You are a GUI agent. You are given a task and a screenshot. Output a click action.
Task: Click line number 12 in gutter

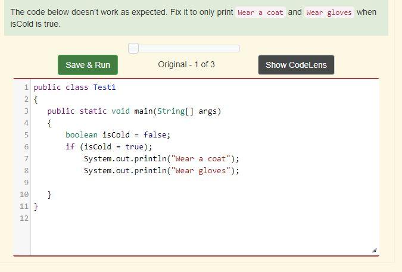coord(24,218)
